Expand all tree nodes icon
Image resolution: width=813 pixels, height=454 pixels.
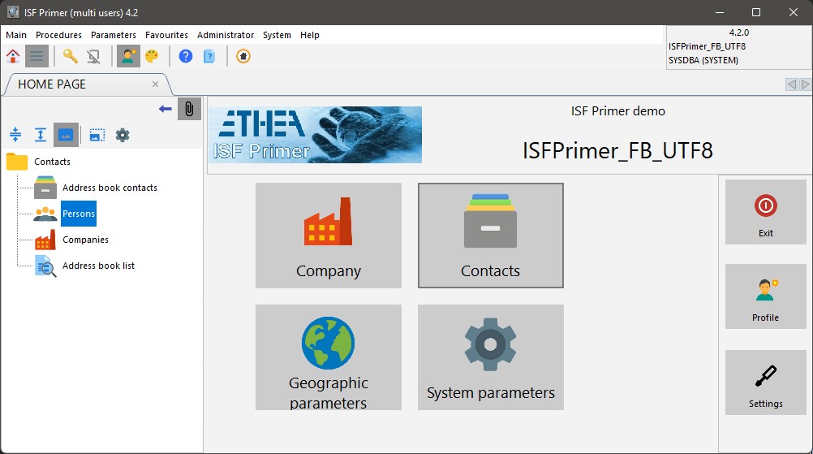pos(41,135)
